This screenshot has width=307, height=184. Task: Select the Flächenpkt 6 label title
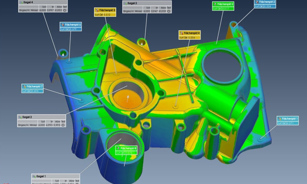click(x=73, y=25)
